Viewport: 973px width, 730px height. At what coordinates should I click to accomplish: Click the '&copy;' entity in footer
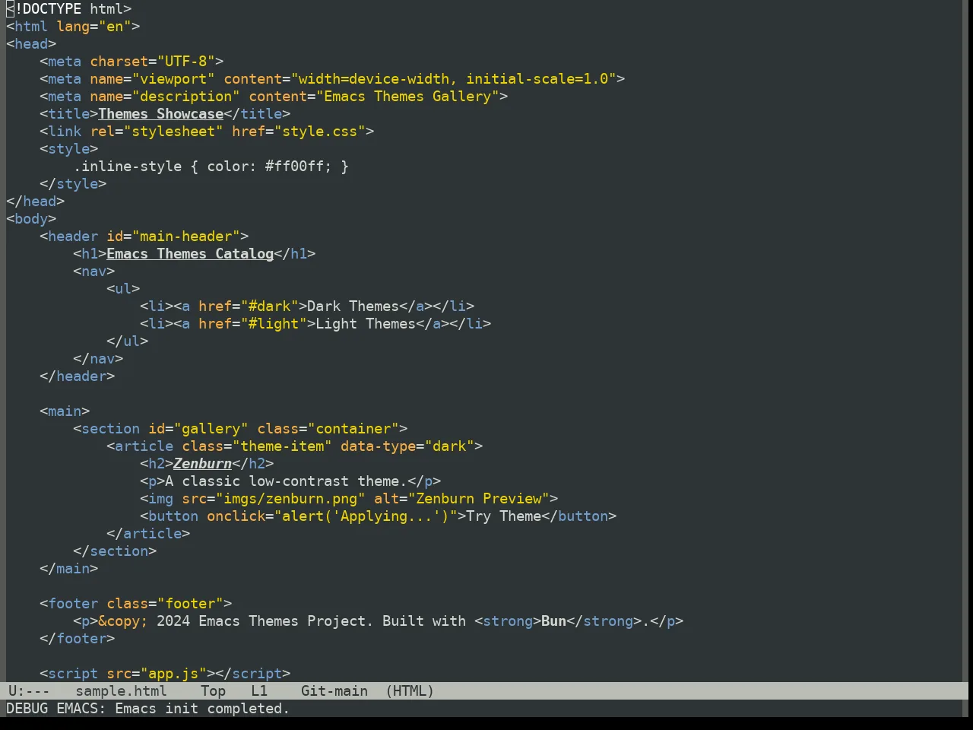click(123, 621)
